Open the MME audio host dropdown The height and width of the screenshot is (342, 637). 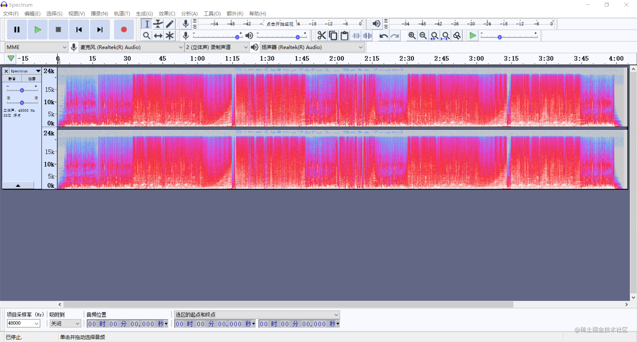coord(36,47)
